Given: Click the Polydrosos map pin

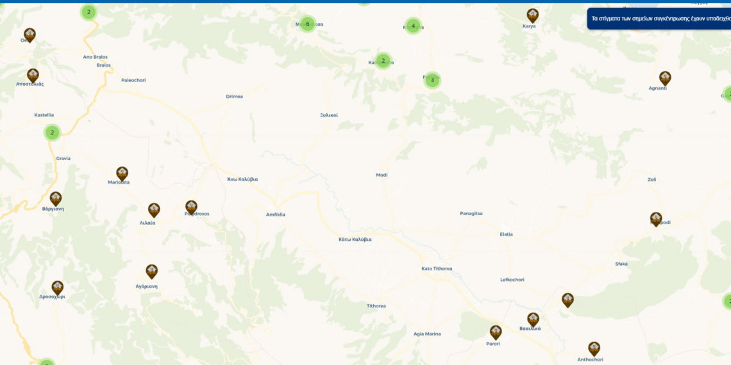Looking at the screenshot, I should [191, 207].
